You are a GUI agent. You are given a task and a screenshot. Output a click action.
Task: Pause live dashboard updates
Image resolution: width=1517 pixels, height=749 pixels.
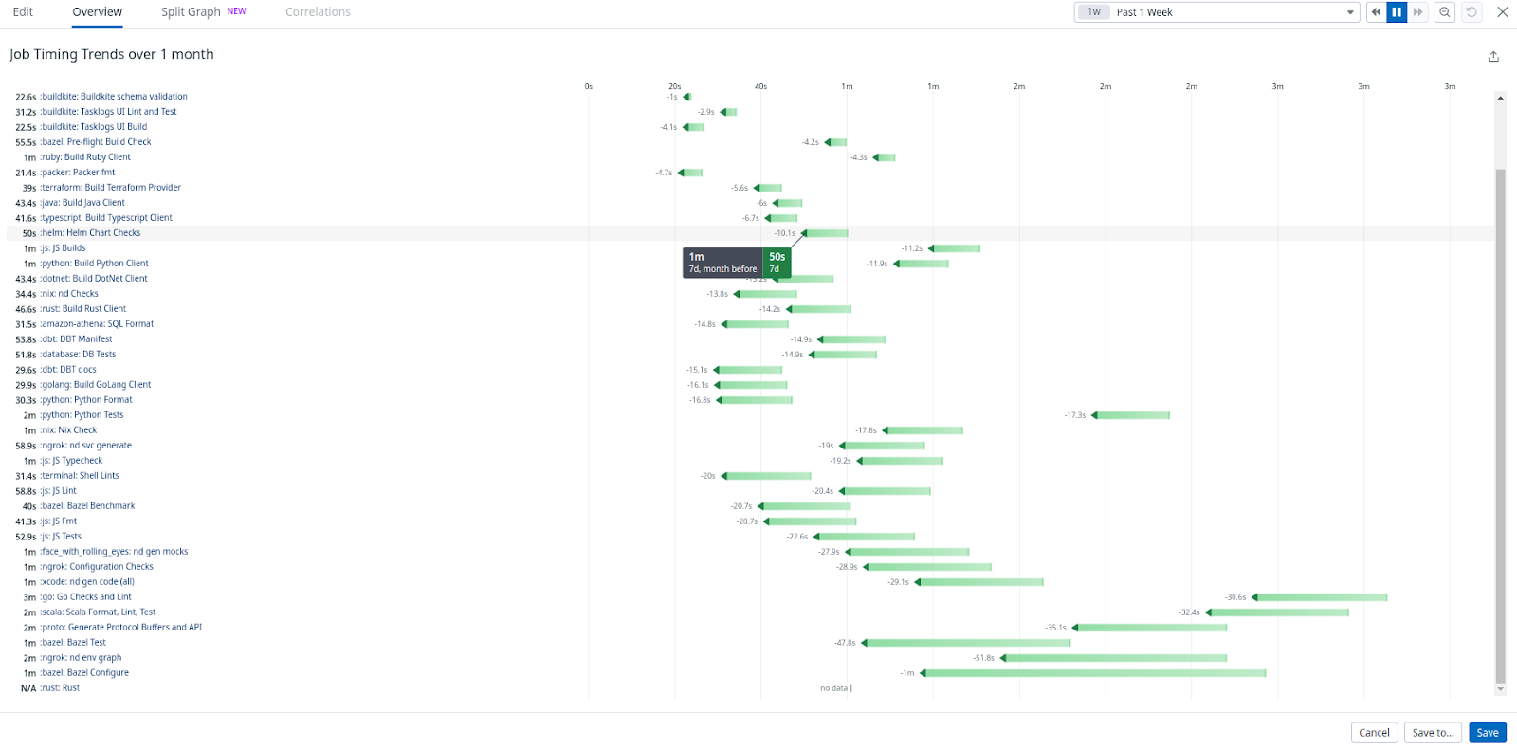(1397, 12)
